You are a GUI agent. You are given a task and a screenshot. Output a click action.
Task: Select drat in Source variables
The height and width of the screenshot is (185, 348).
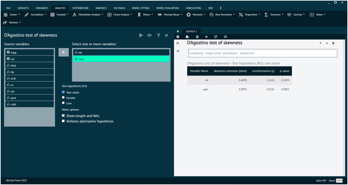click(30, 78)
